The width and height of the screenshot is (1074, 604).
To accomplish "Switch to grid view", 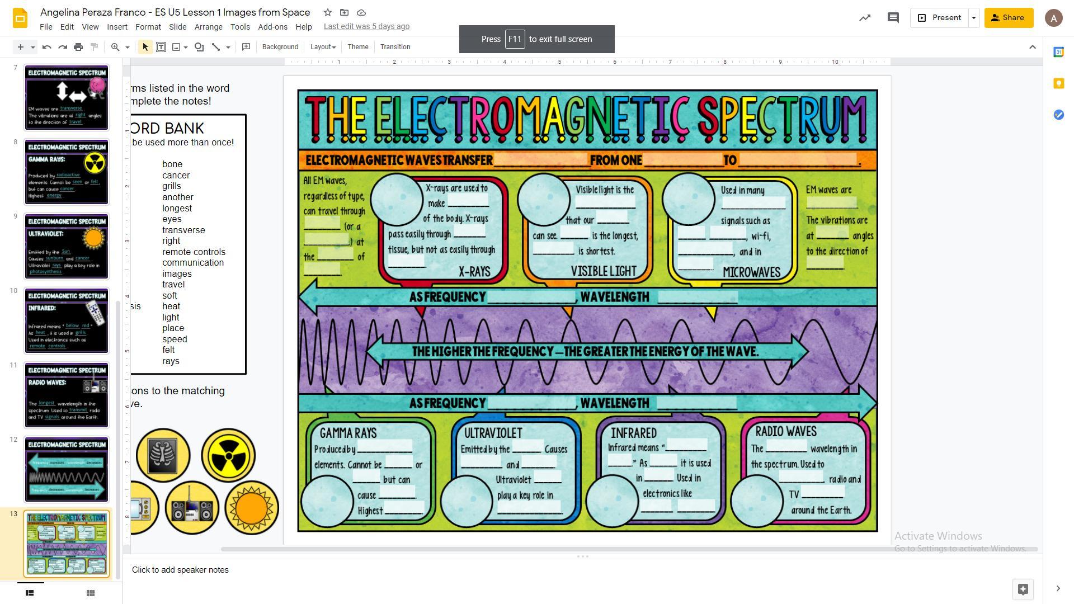I will (x=90, y=593).
